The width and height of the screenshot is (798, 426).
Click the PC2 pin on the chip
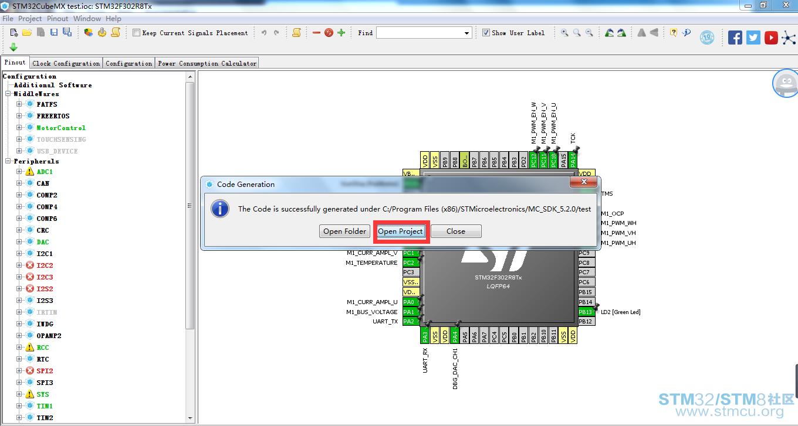[411, 263]
